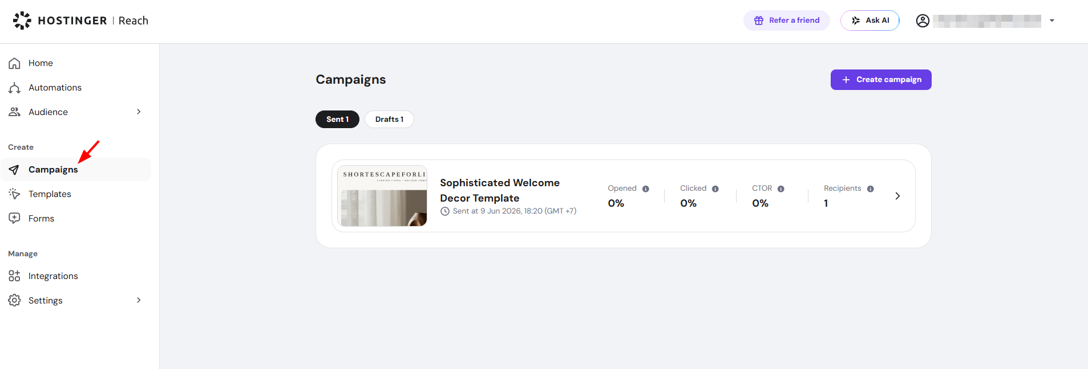Open the account dropdown arrow
Viewport: 1088px width, 369px height.
(x=1052, y=20)
